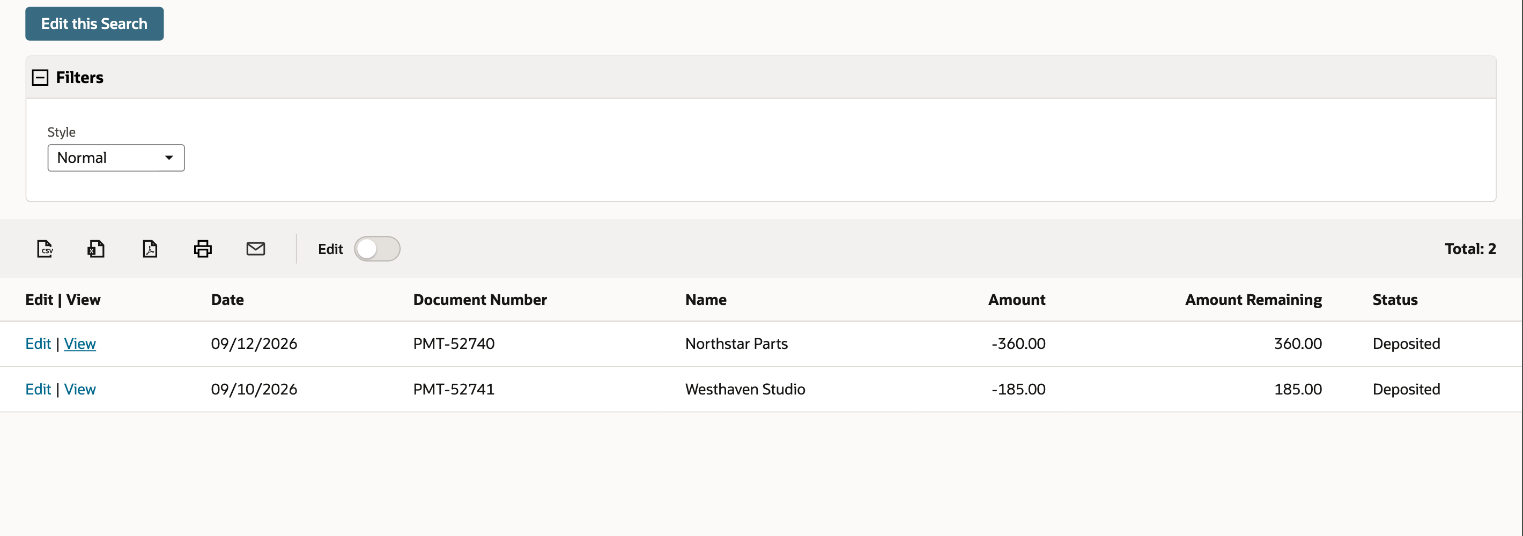The image size is (1523, 536).
Task: Click document number PMT-52741
Action: point(454,389)
